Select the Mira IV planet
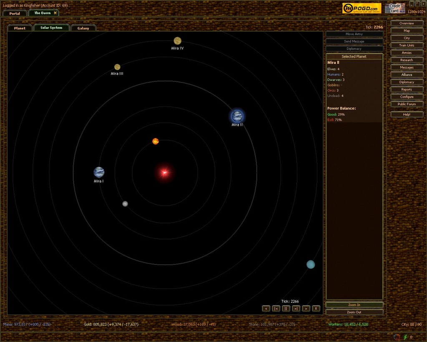Image resolution: width=427 pixels, height=342 pixels. coord(177,41)
